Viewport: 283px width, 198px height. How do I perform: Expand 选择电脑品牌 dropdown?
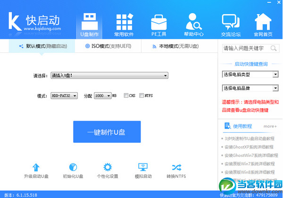[250, 88]
